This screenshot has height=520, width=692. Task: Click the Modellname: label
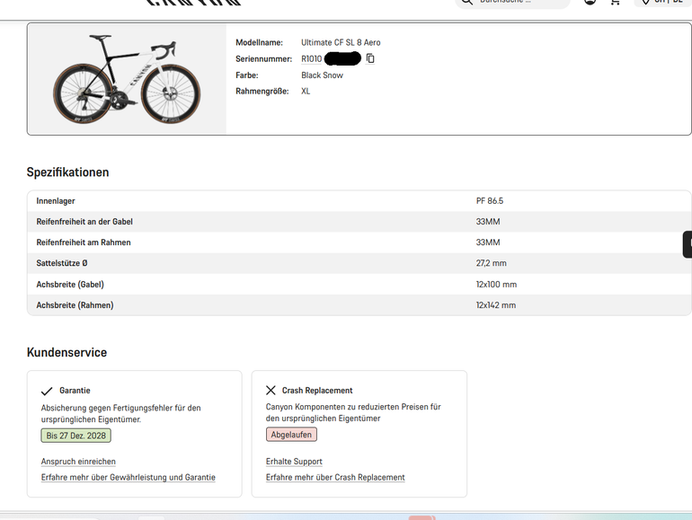click(259, 42)
